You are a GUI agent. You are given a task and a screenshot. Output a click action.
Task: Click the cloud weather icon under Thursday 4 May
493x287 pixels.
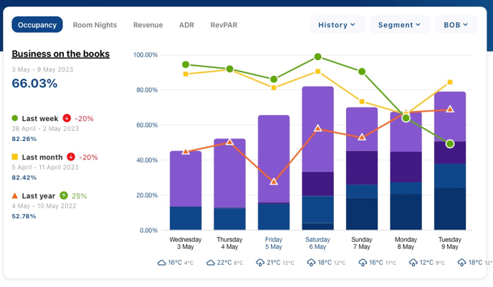point(211,263)
